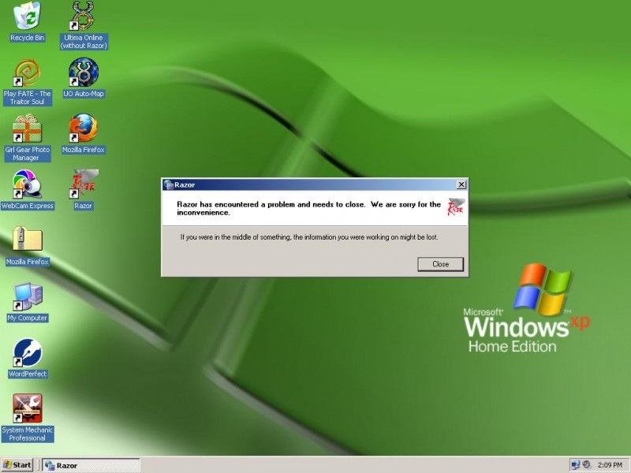Click the Razor taskbar button
This screenshot has width=631, height=473.
(90, 465)
